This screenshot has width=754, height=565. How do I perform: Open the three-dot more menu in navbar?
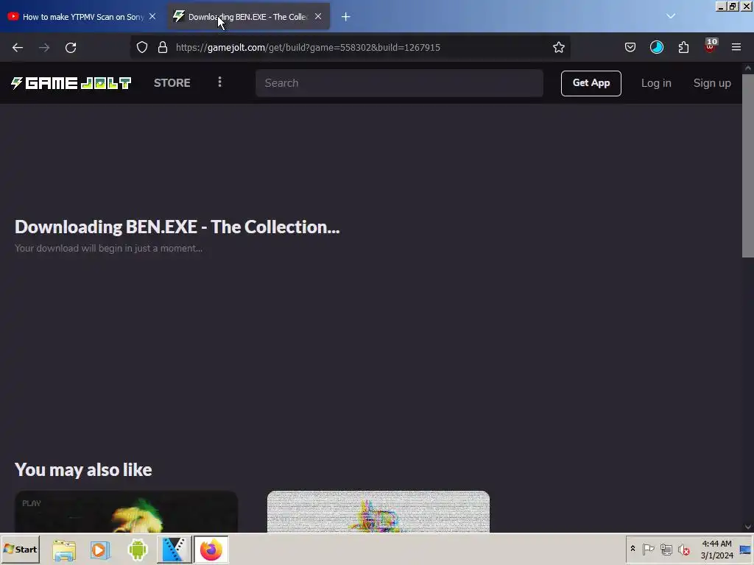[x=219, y=82]
